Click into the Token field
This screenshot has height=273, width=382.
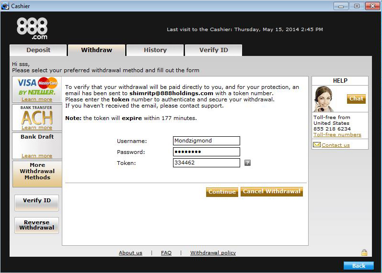pyautogui.click(x=207, y=163)
